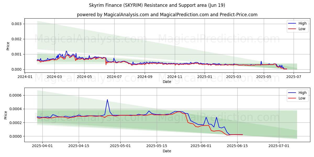Click the 2024-09 date tick label
The height and width of the screenshot is (157, 314).
pos(145,77)
